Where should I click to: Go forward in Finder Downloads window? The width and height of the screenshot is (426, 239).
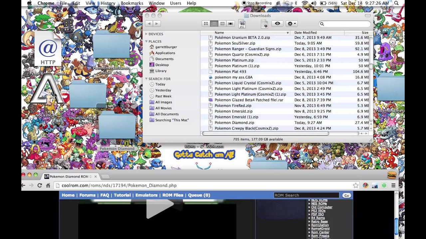click(156, 24)
